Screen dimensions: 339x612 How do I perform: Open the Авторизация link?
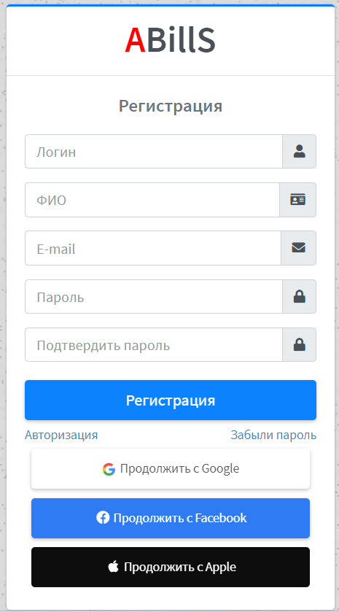tap(61, 435)
